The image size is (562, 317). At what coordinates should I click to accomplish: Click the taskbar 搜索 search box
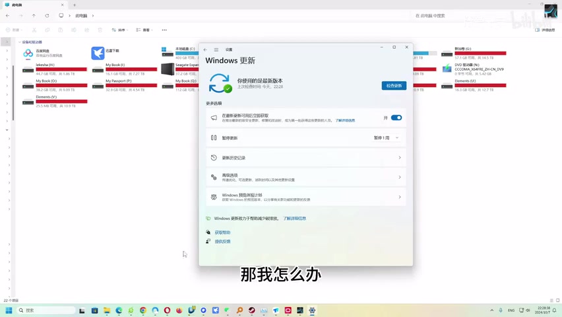pyautogui.click(x=46, y=310)
